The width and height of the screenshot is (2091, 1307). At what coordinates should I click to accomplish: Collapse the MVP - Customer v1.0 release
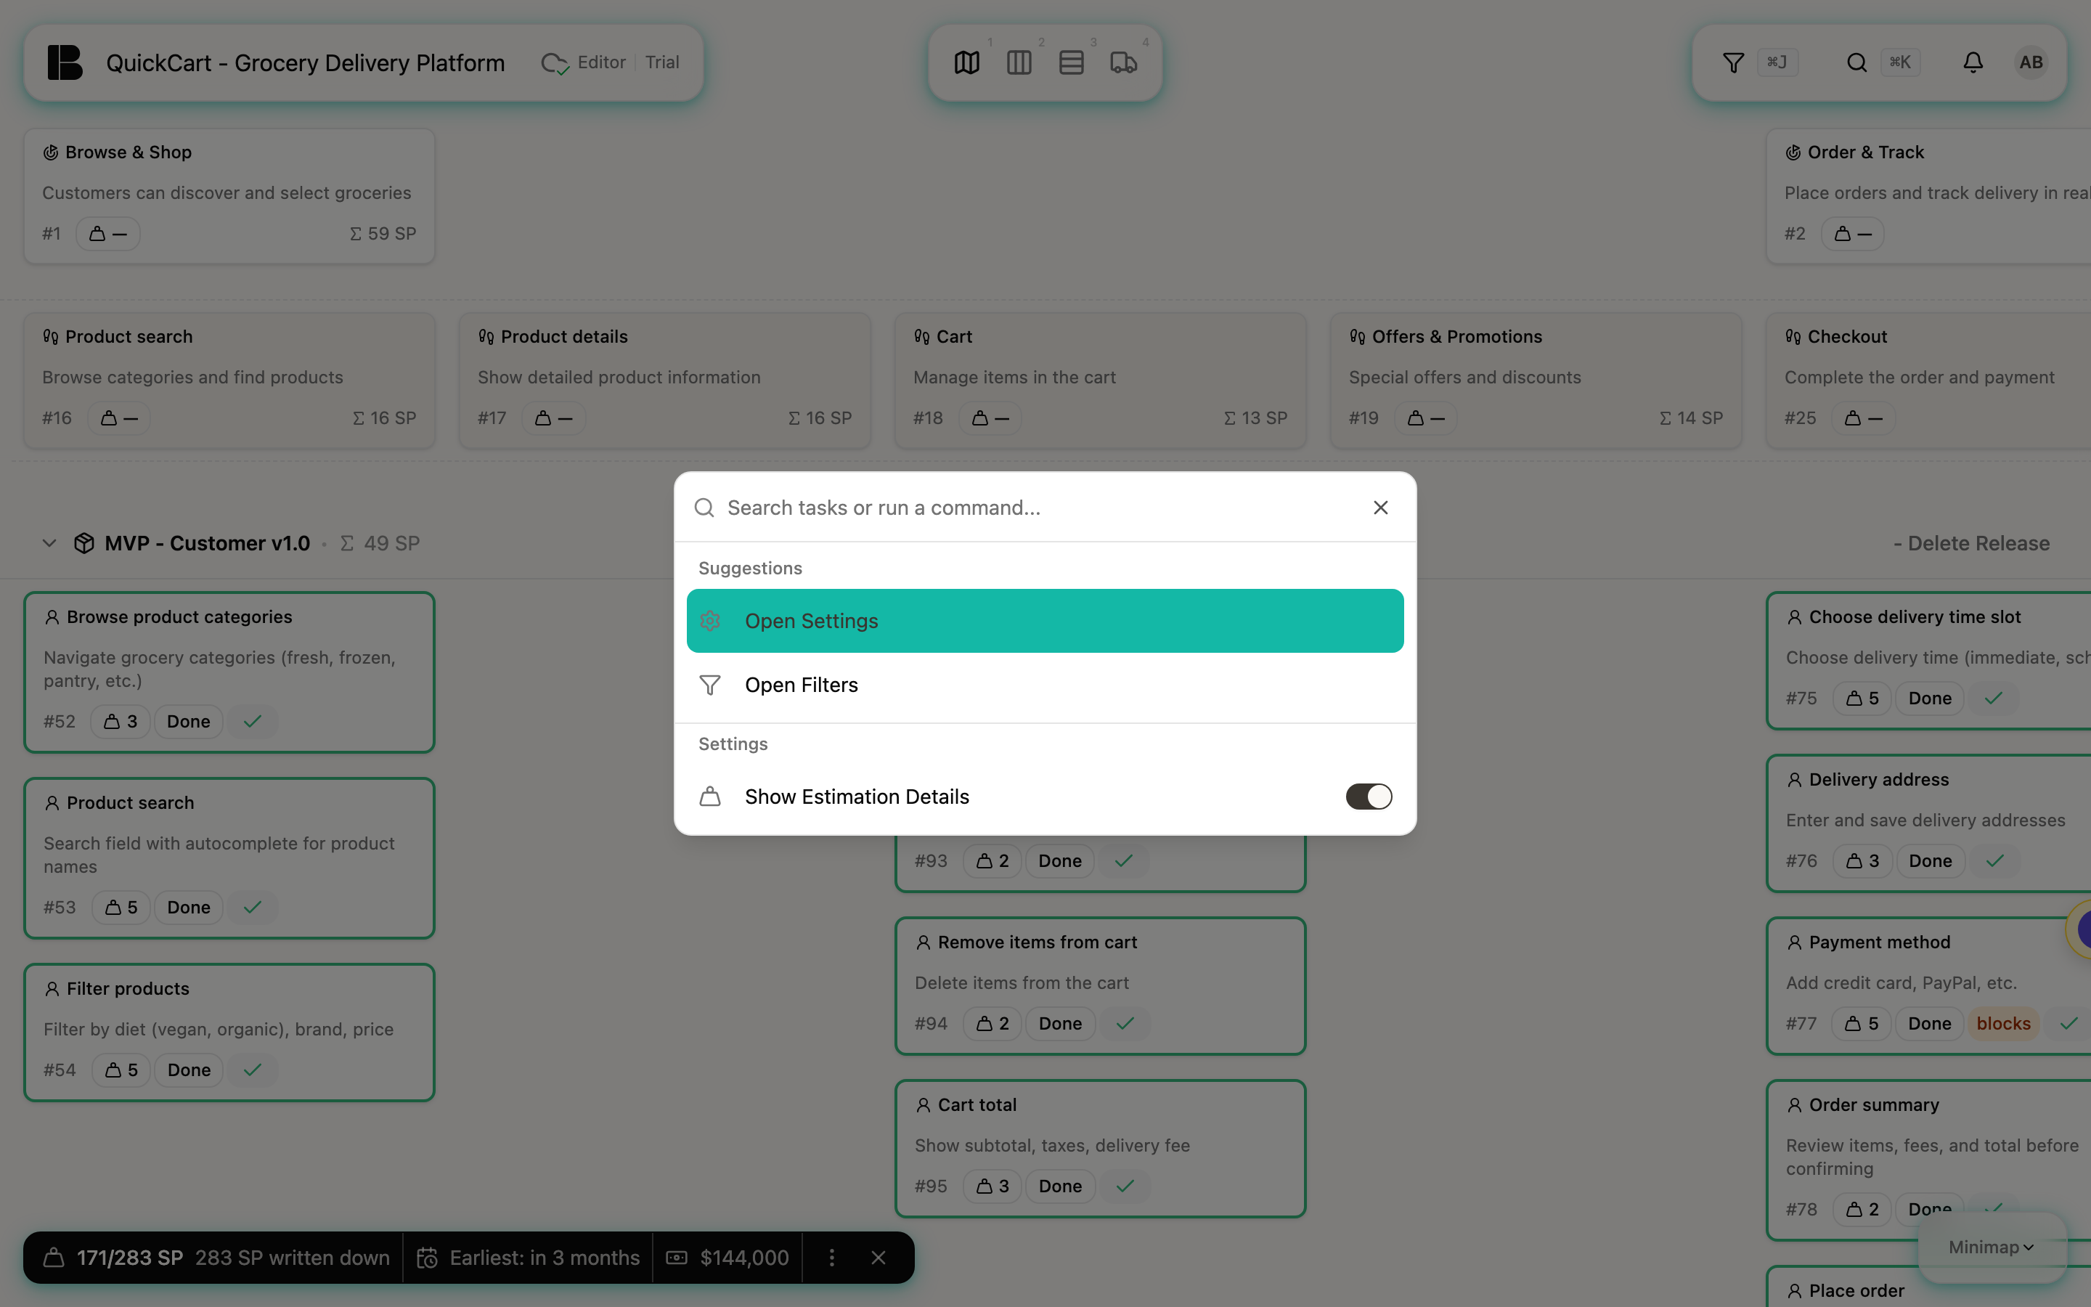pos(49,543)
